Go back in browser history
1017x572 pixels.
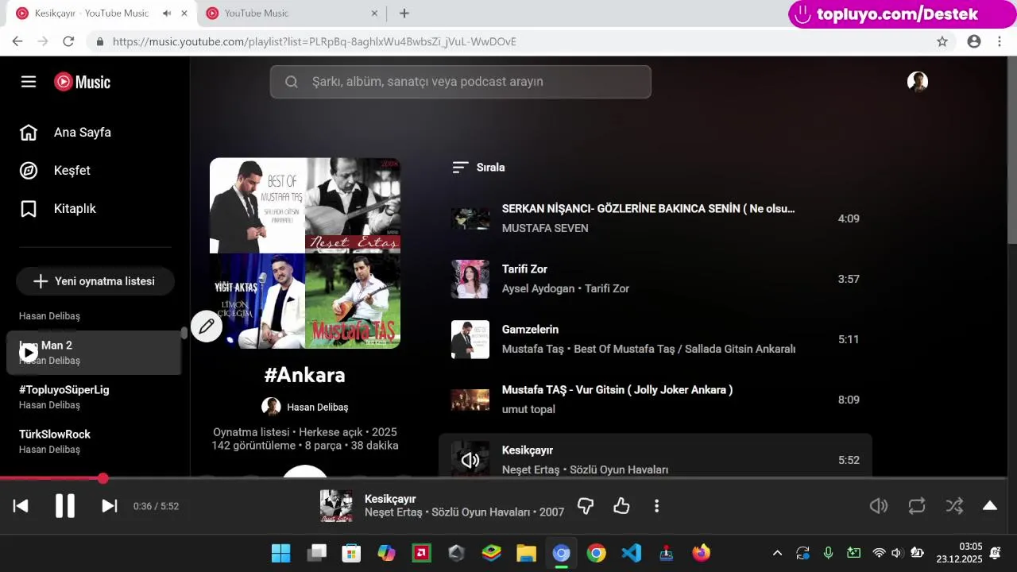[17, 41]
